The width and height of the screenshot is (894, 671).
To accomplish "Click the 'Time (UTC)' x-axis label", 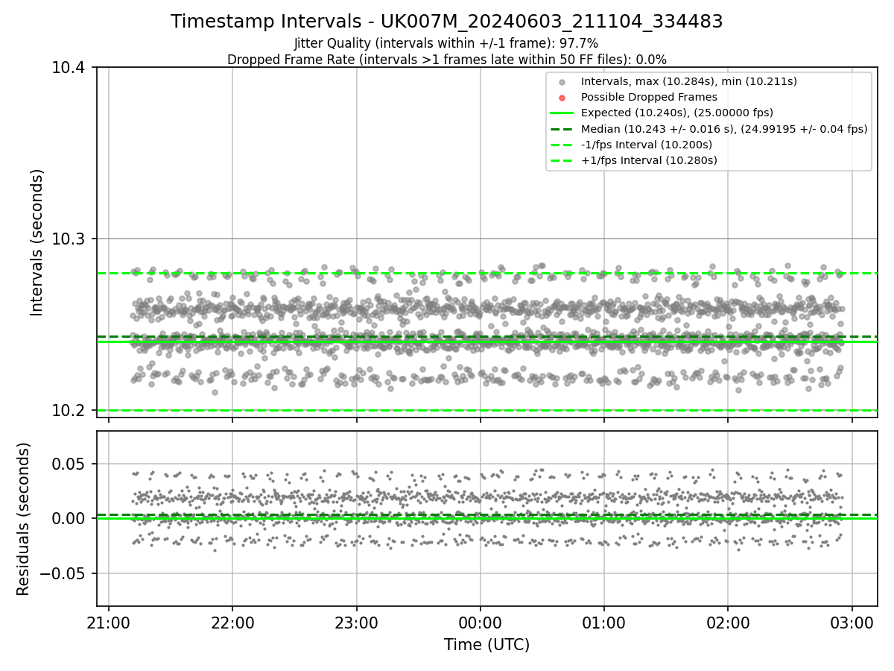I will (x=486, y=645).
